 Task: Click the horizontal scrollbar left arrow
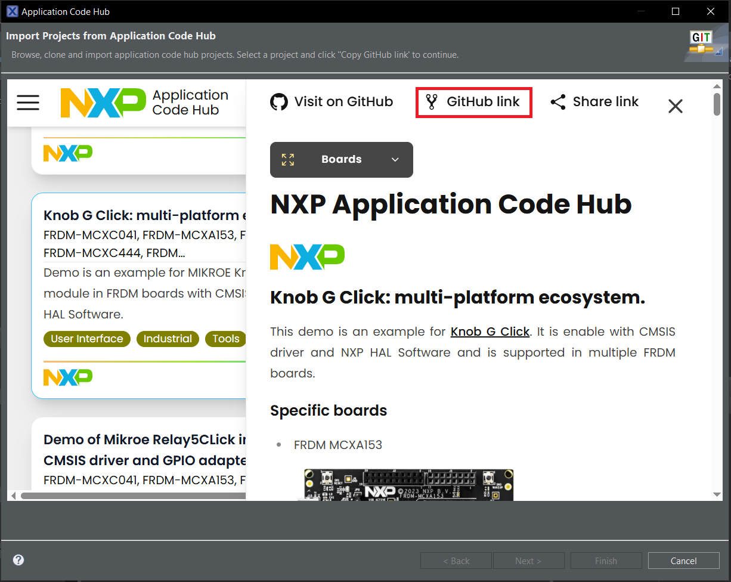click(x=13, y=496)
